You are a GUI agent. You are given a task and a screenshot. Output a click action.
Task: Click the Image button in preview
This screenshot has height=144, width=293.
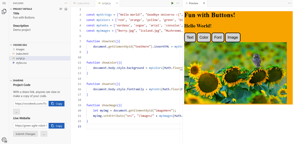point(232,37)
